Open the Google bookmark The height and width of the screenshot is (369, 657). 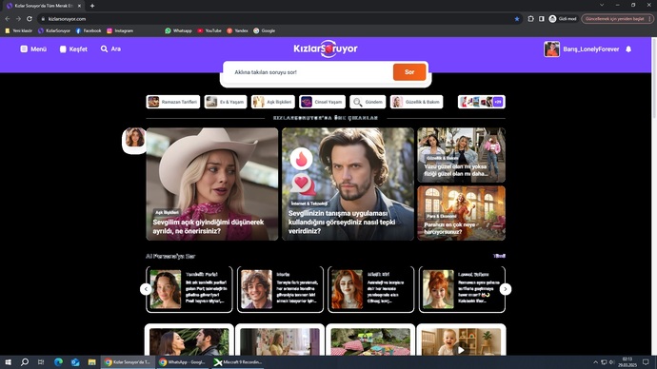tap(265, 30)
